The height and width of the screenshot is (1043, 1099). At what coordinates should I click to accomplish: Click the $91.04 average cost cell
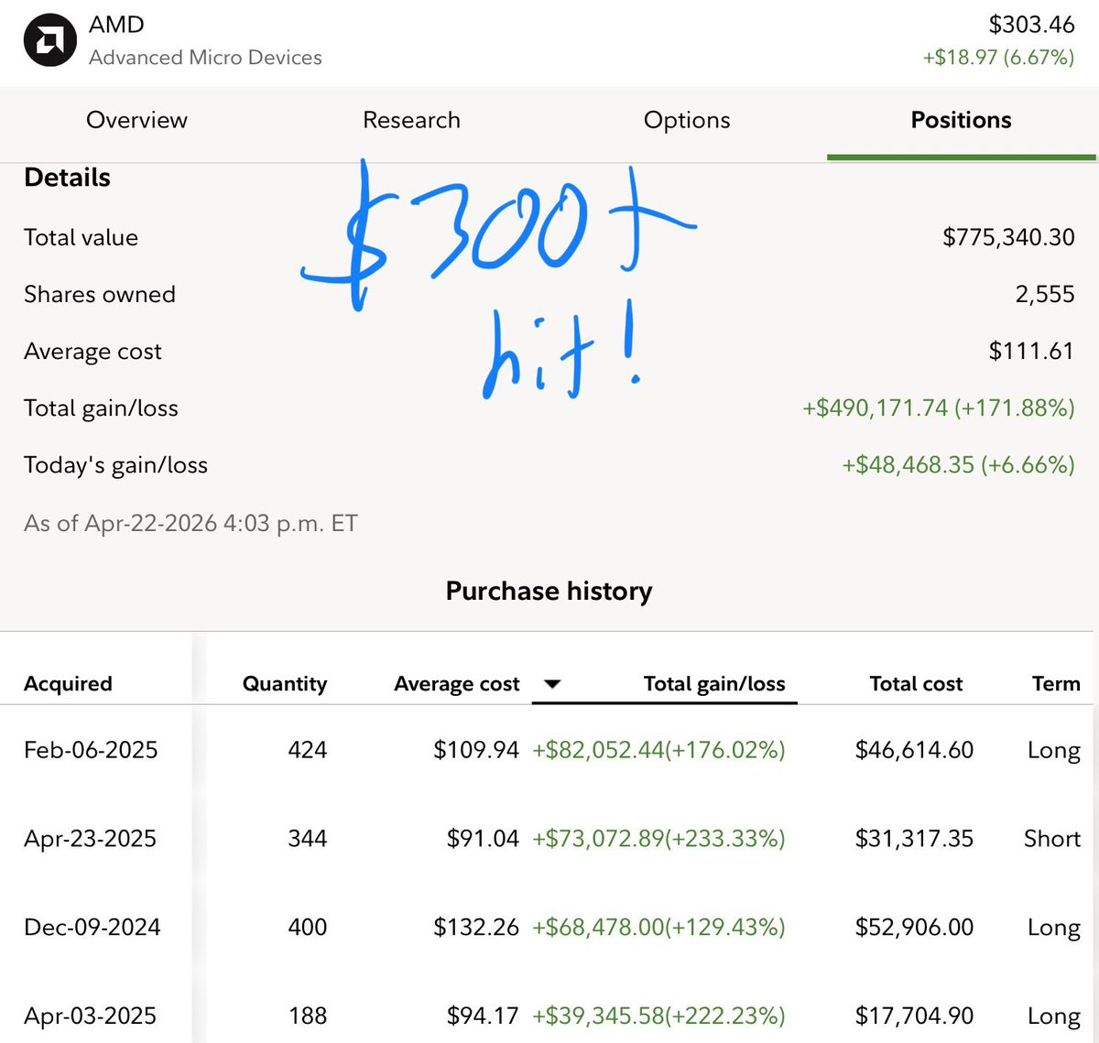pos(483,839)
